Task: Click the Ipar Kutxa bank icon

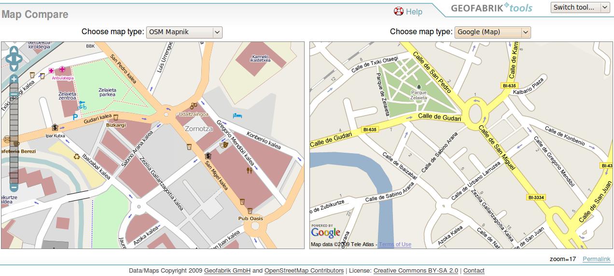Action: pyautogui.click(x=55, y=128)
